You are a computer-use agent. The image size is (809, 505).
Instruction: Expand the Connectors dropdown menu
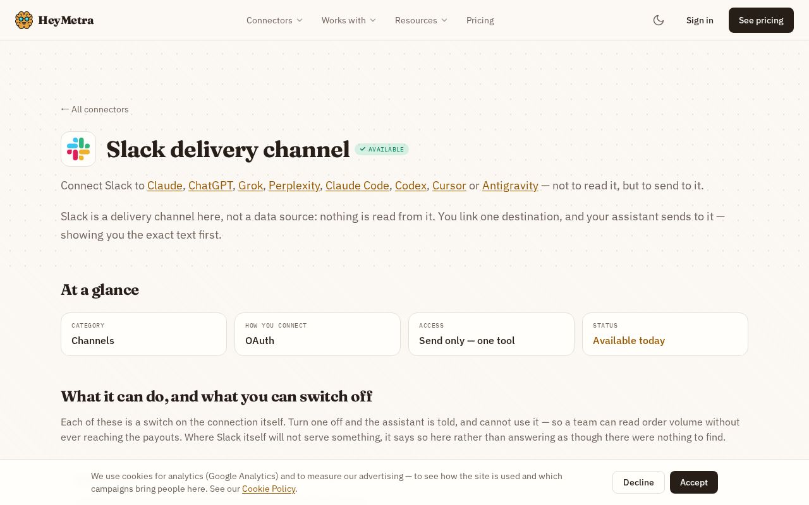pyautogui.click(x=274, y=20)
